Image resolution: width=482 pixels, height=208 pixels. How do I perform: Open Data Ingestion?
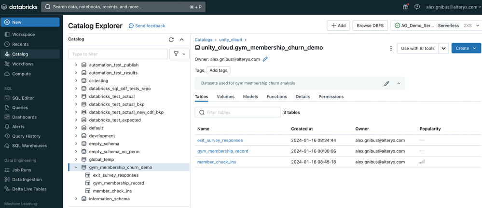point(30,180)
